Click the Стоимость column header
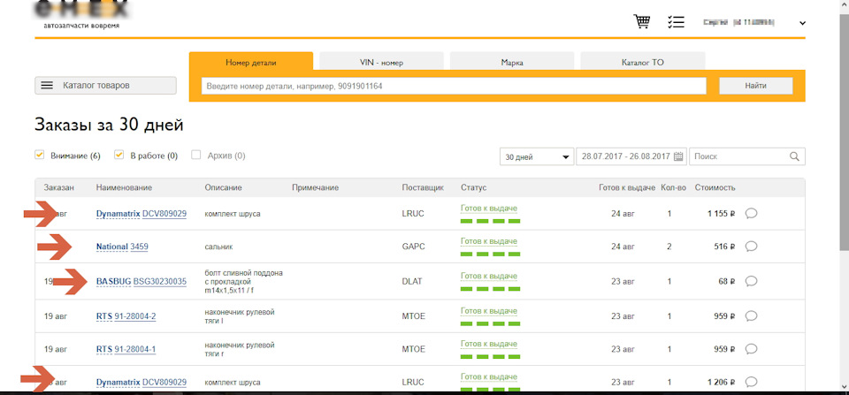This screenshot has width=849, height=395. pos(715,187)
